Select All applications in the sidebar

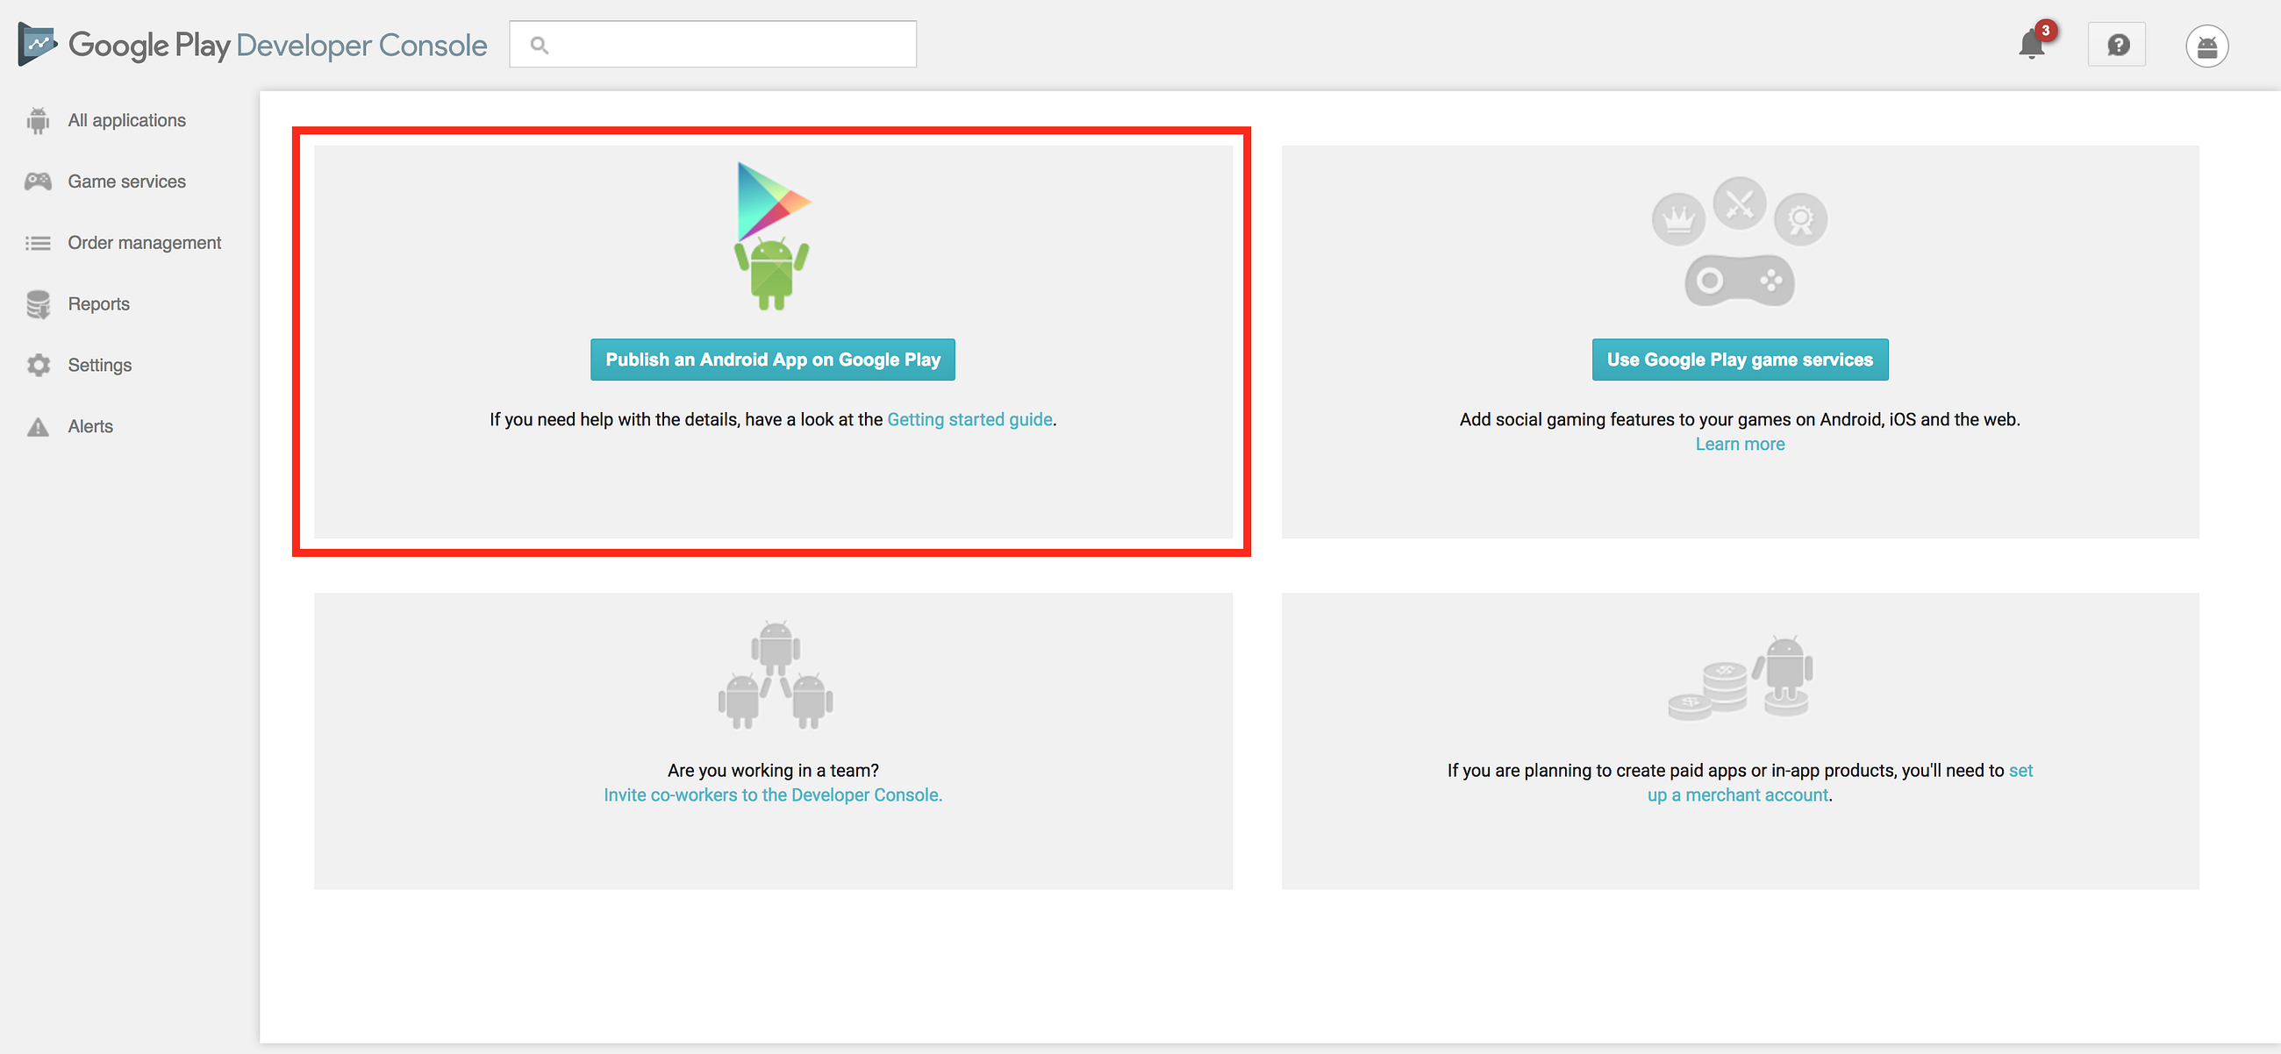tap(126, 120)
